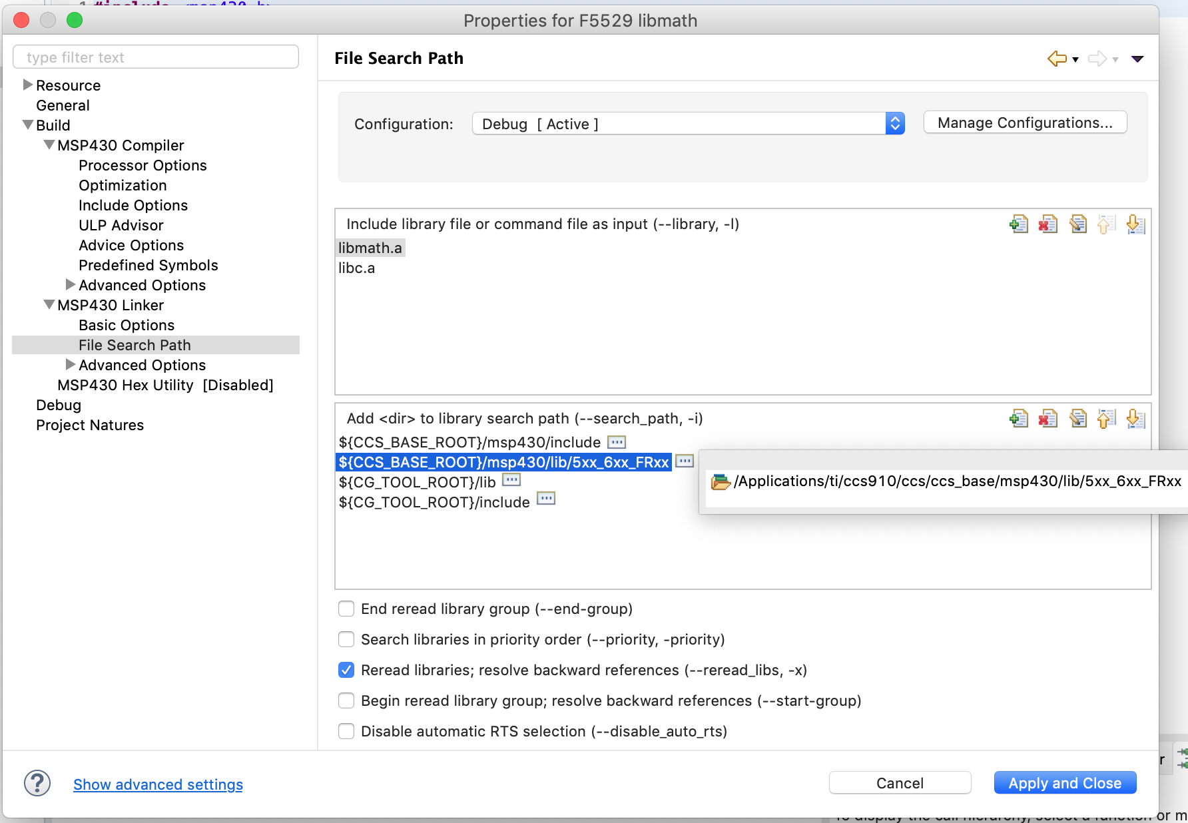Expand compiler Advanced Options node
Image resolution: width=1188 pixels, height=823 pixels.
(71, 284)
